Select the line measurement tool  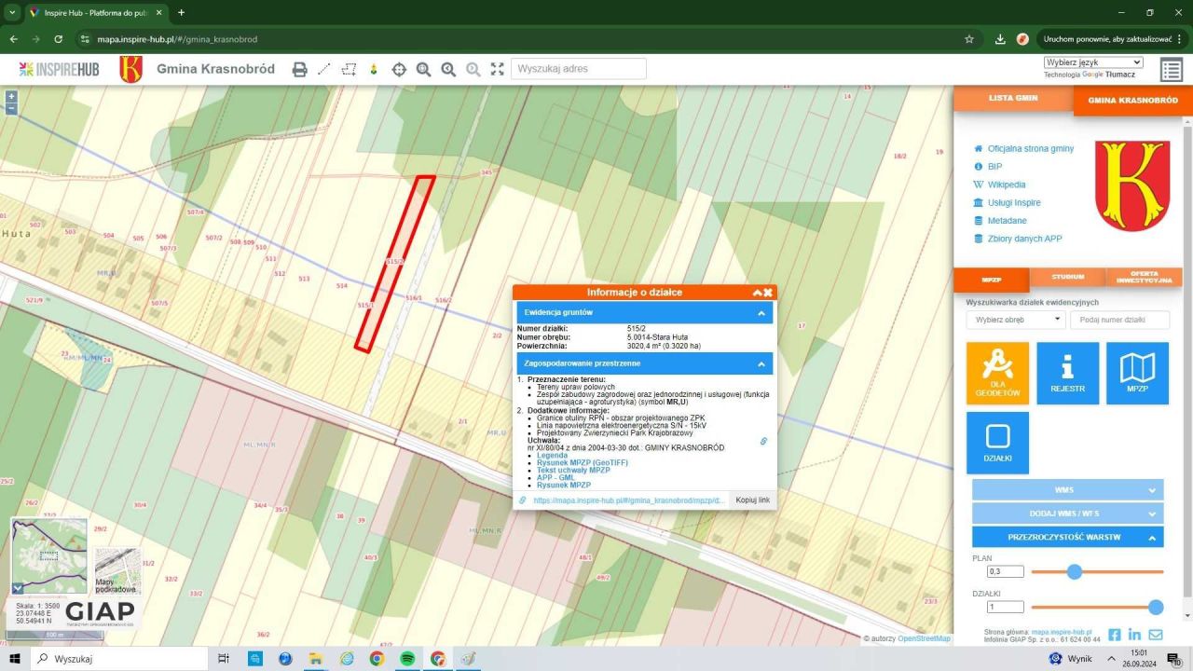tap(324, 69)
